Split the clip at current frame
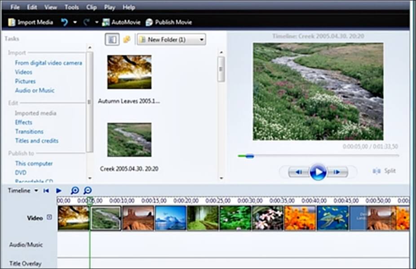This screenshot has height=269, width=416. (384, 171)
